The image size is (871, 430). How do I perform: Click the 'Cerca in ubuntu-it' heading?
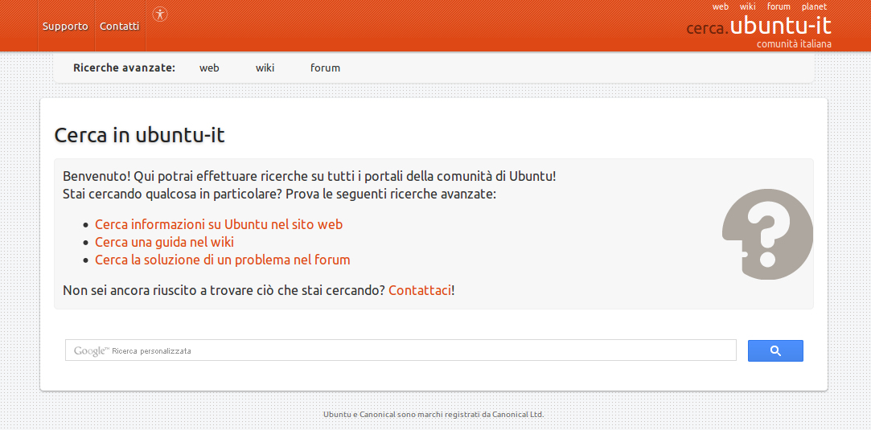point(139,135)
